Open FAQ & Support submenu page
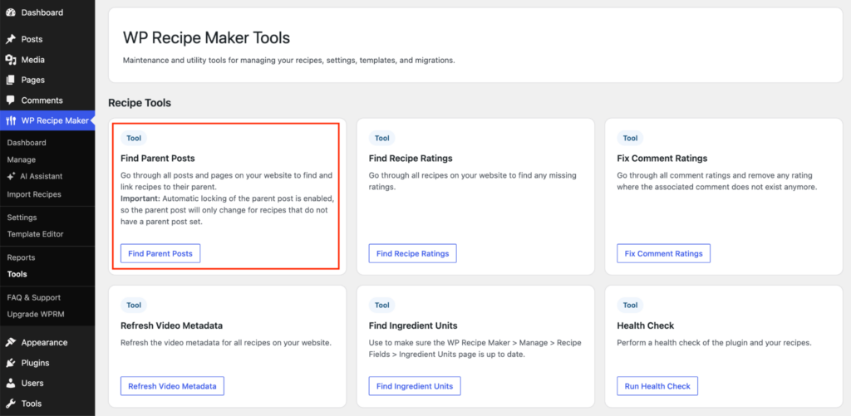The width and height of the screenshot is (851, 416). point(33,298)
